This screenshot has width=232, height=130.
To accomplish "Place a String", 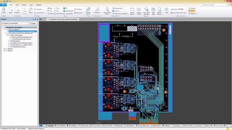I will point(50,14).
